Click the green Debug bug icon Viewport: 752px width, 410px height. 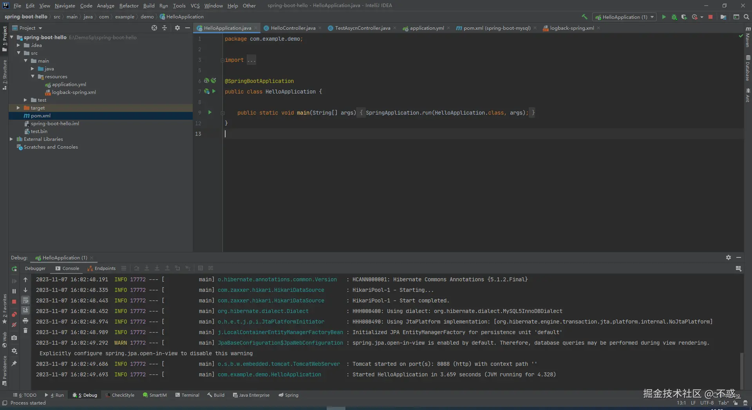click(x=674, y=17)
